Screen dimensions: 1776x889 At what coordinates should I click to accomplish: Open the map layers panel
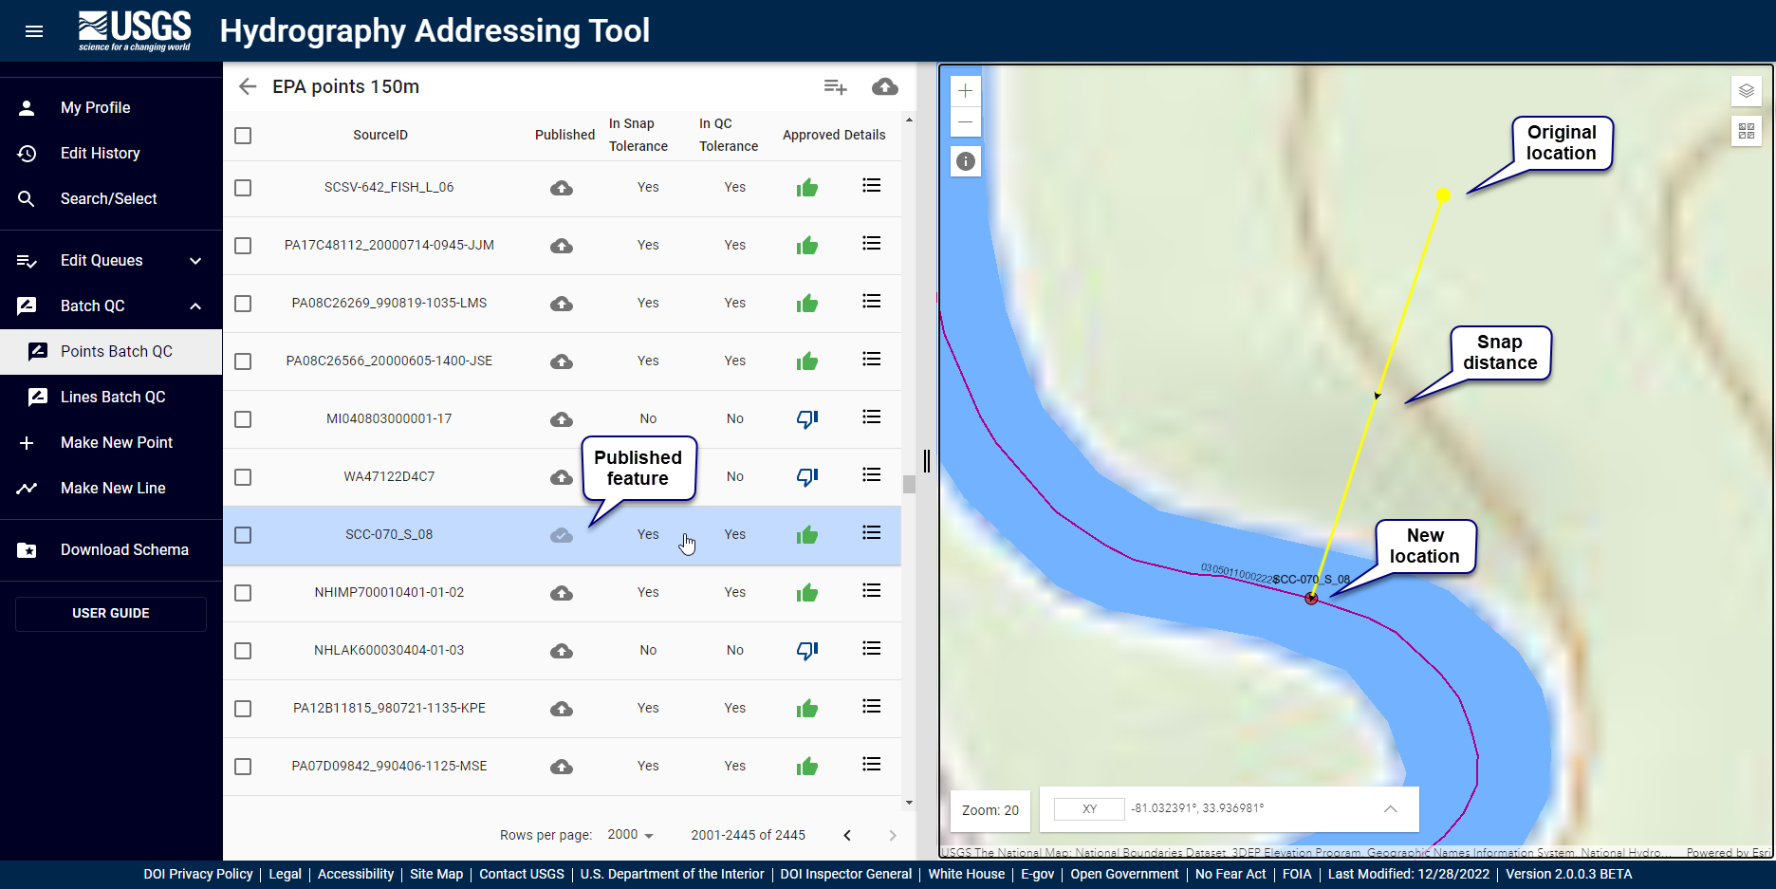click(x=1746, y=91)
